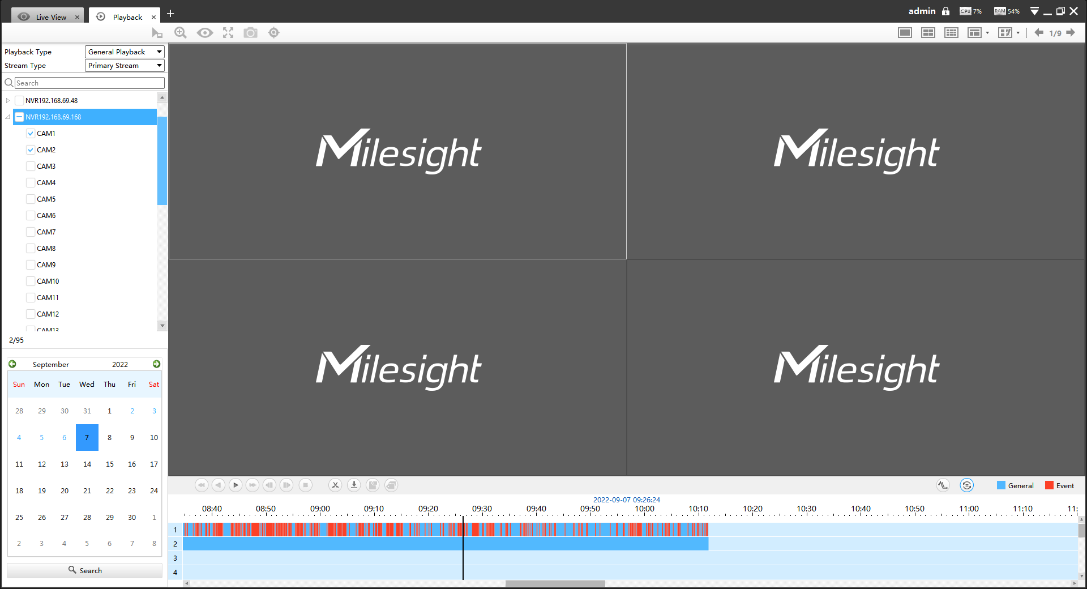1087x589 pixels.
Task: Select the custom layout edit icon
Action: click(x=1005, y=33)
